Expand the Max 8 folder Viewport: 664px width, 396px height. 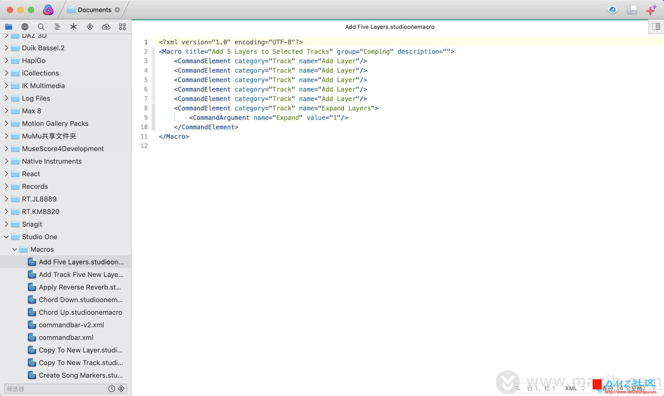pyautogui.click(x=6, y=110)
